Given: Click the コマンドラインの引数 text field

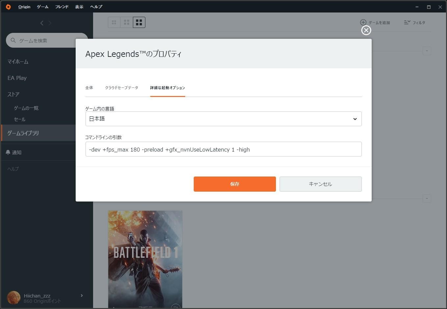Looking at the screenshot, I should 223,149.
